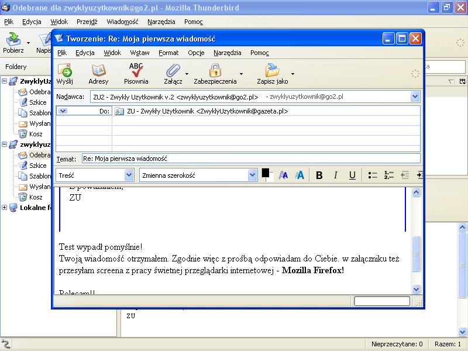Collapse the second zwyklyuz account tree
Viewport: 468px width, 351px height.
[5, 144]
